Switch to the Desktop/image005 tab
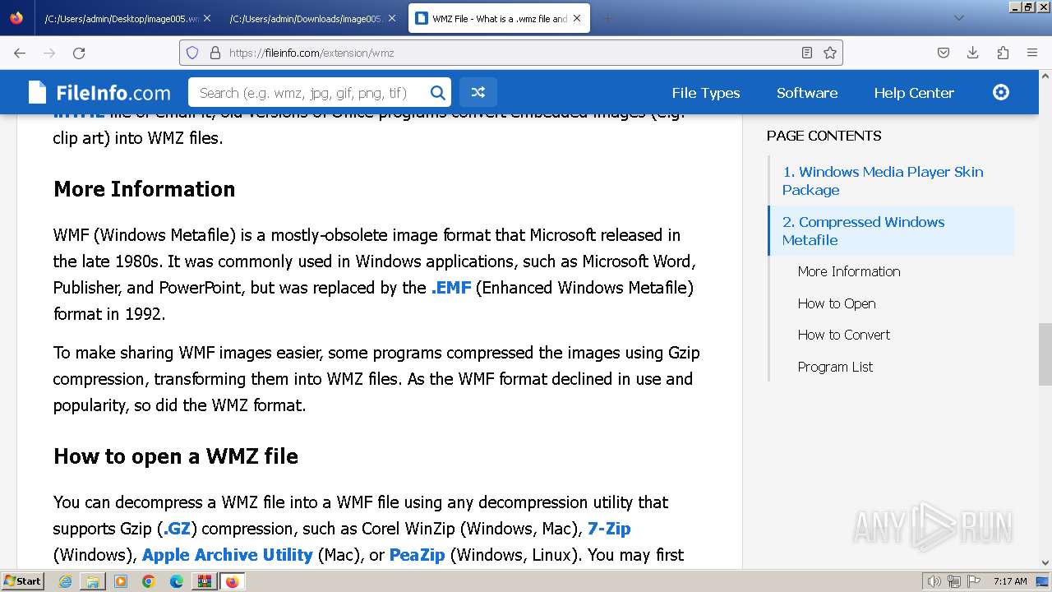Viewport: 1052px width, 592px height. 127,18
